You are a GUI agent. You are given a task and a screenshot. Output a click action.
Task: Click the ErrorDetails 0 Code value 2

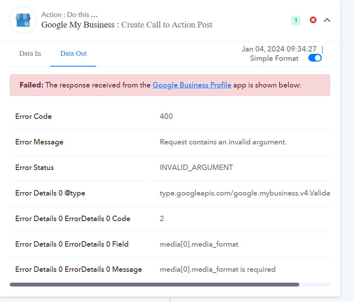[x=162, y=219]
